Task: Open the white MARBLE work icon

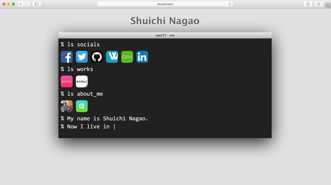Action: 82,81
